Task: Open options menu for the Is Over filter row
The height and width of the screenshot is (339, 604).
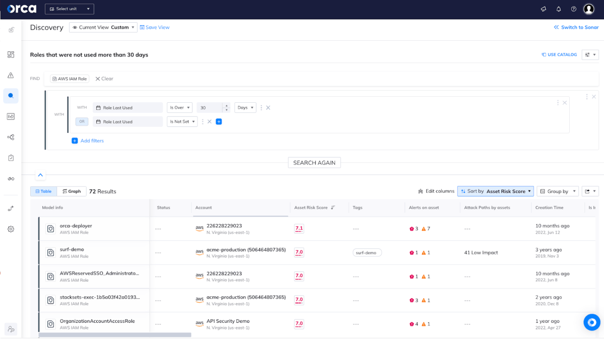Action: pos(261,108)
